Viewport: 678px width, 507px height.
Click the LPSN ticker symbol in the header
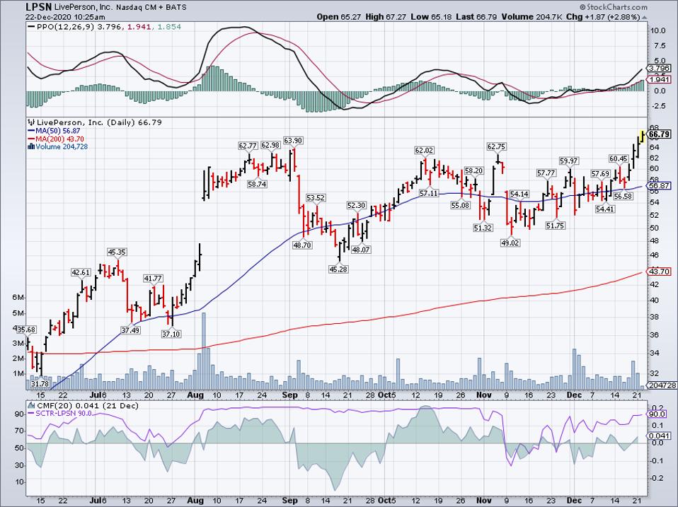coord(38,7)
